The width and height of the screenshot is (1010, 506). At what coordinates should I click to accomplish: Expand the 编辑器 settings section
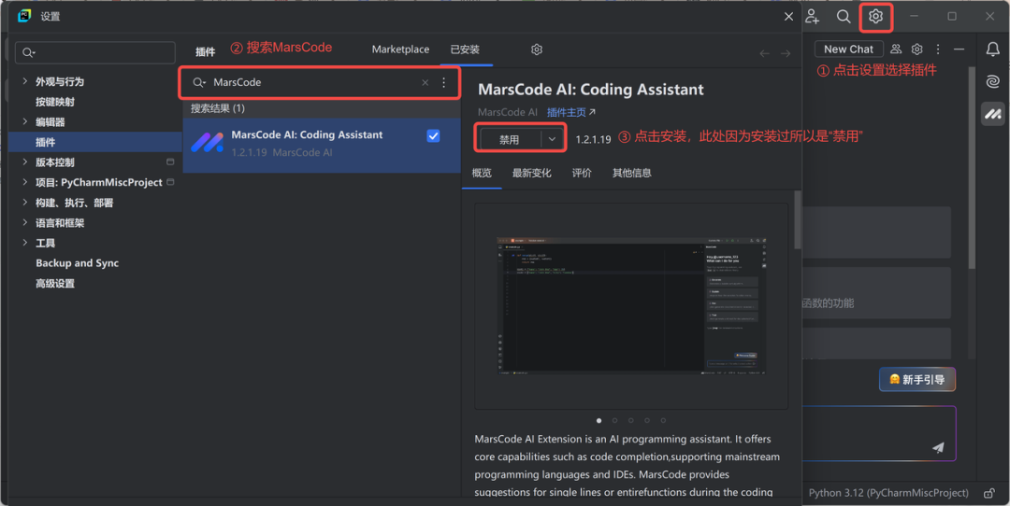coord(24,121)
